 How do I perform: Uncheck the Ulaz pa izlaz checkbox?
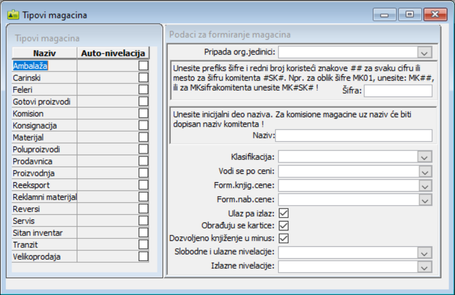tap(283, 213)
